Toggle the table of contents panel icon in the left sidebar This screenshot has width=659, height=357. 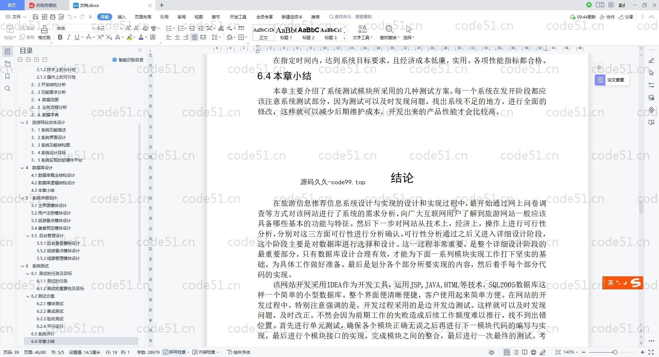(x=8, y=51)
